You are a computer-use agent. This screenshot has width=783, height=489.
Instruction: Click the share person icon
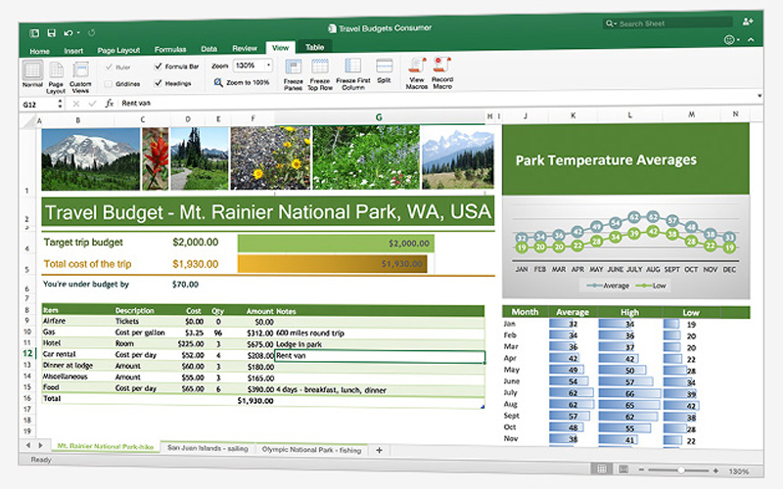[747, 21]
